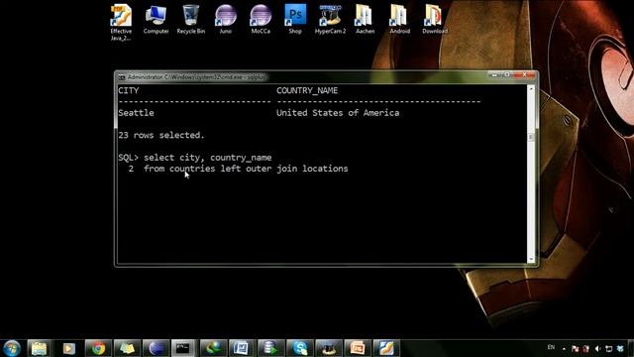The height and width of the screenshot is (357, 634).
Task: Open the database tool in the taskbar
Action: pos(270,348)
